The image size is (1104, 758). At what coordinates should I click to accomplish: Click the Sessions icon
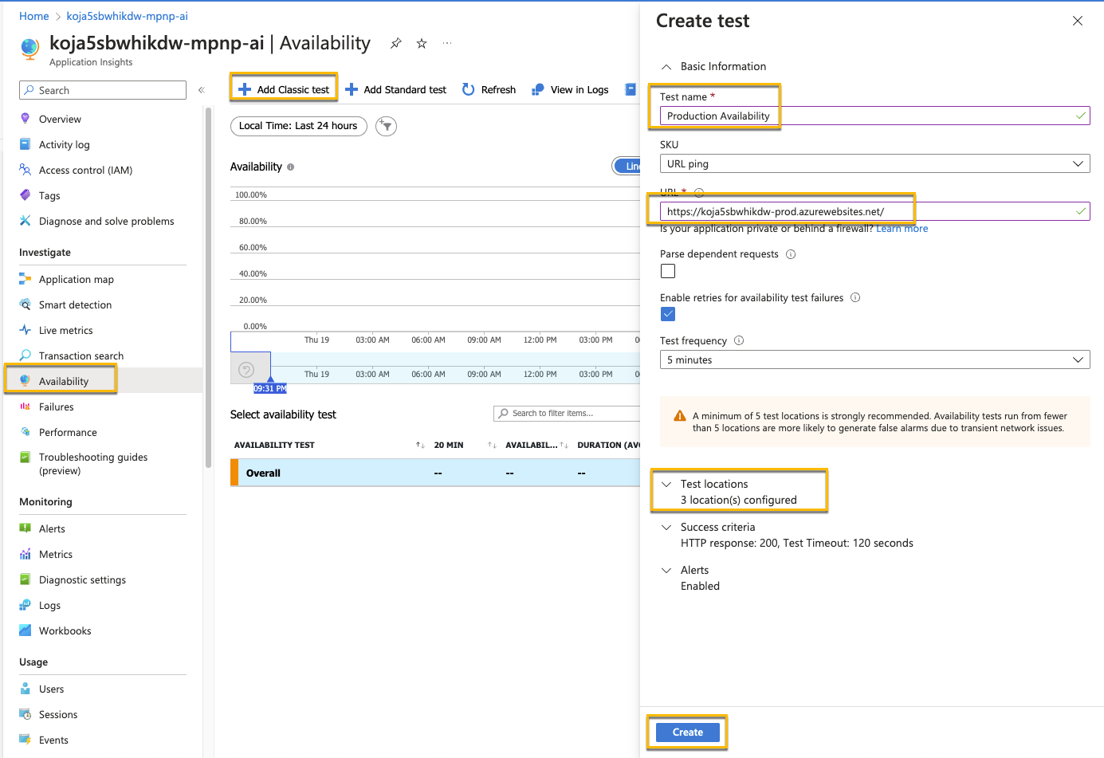26,714
